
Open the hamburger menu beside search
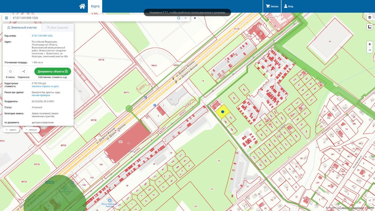click(x=6, y=18)
